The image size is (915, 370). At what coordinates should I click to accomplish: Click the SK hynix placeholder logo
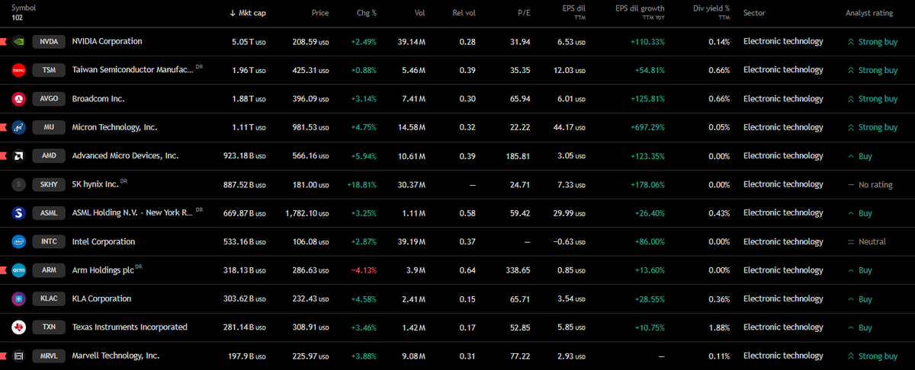tap(19, 184)
